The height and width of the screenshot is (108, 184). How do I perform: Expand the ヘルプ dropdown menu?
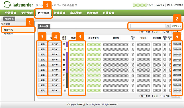160,5
